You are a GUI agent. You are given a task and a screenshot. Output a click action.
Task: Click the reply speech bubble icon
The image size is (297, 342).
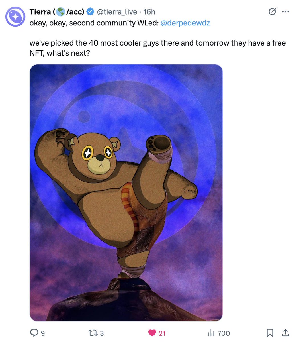click(34, 333)
